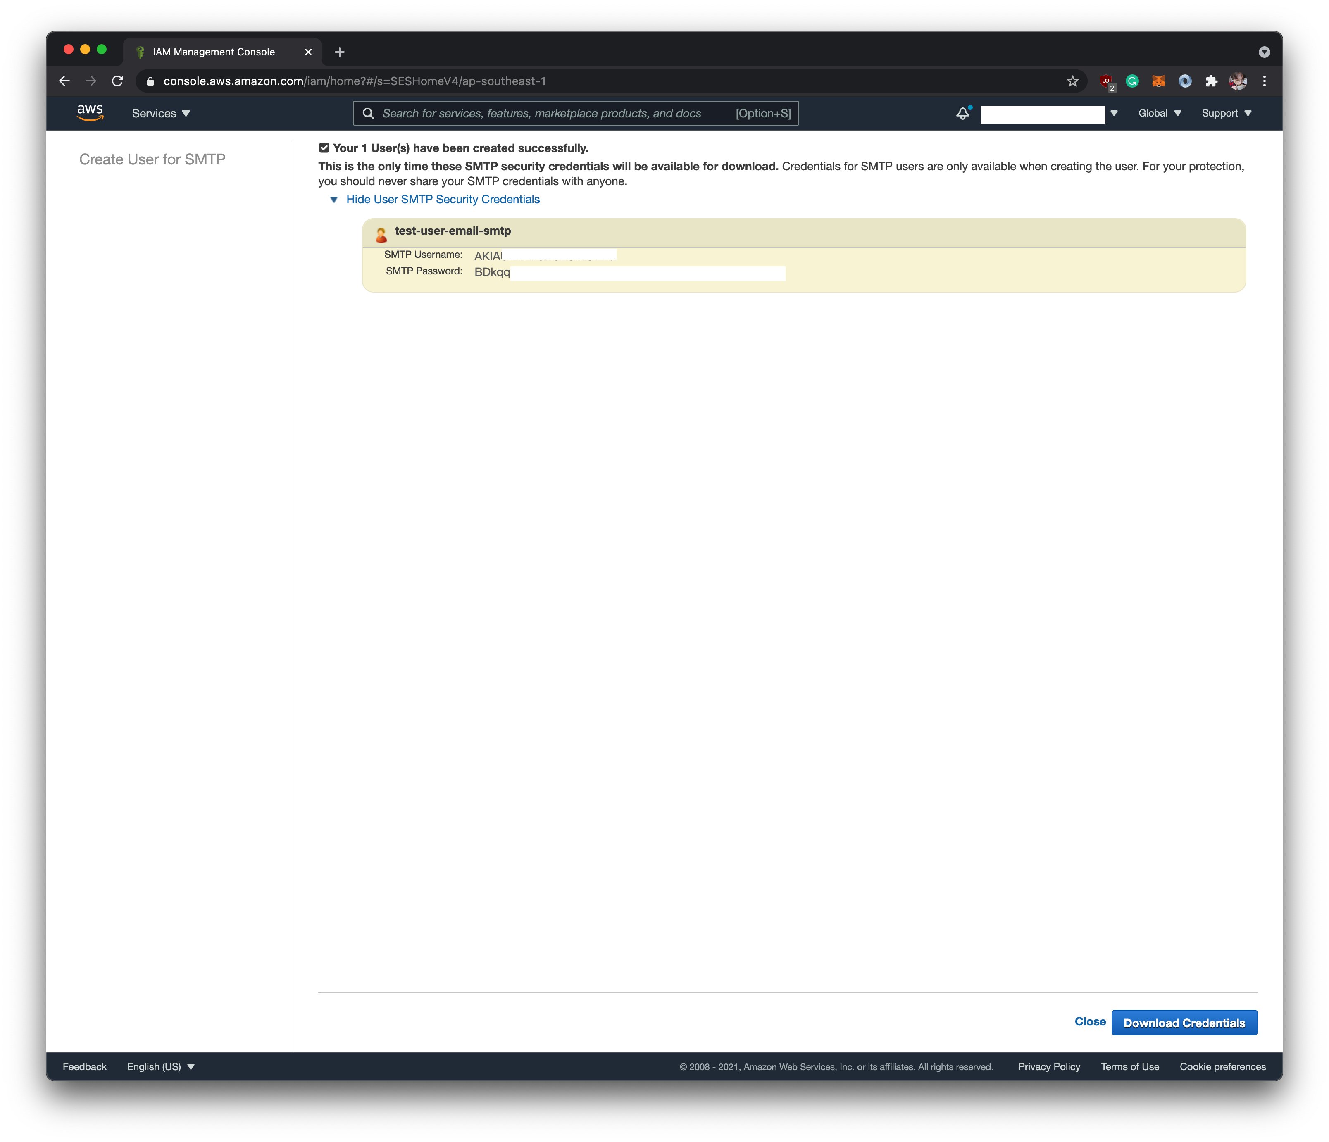The image size is (1329, 1142).
Task: Open a new browser tab
Action: 340,52
